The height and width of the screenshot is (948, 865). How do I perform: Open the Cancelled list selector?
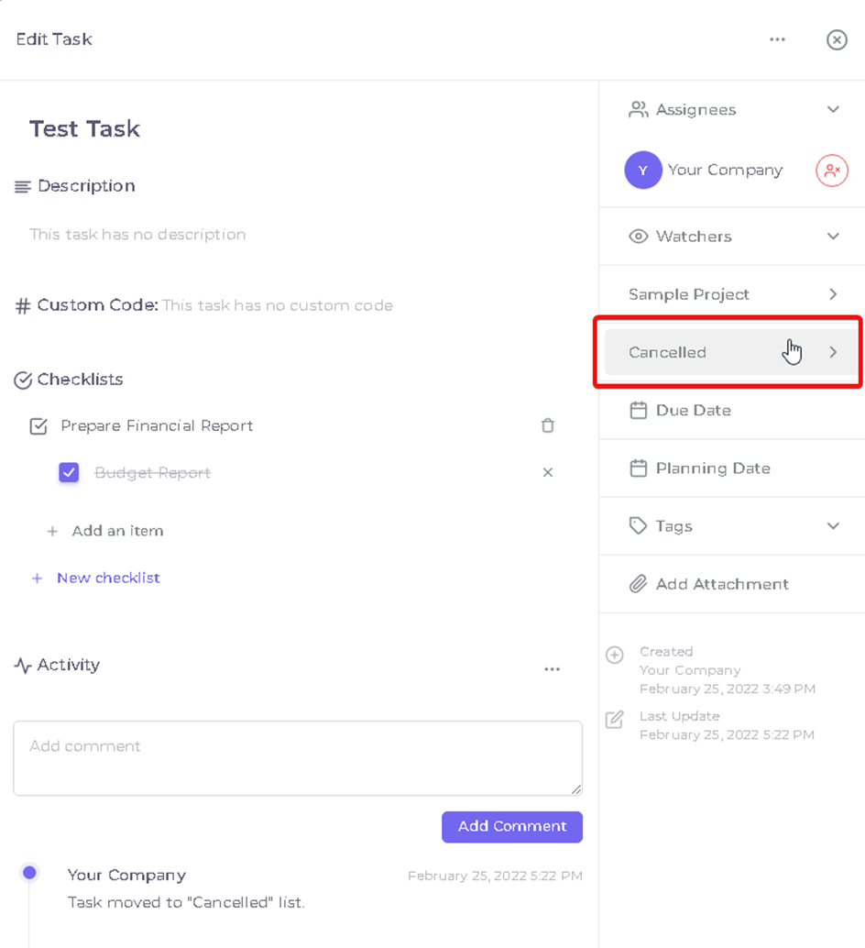click(x=731, y=352)
